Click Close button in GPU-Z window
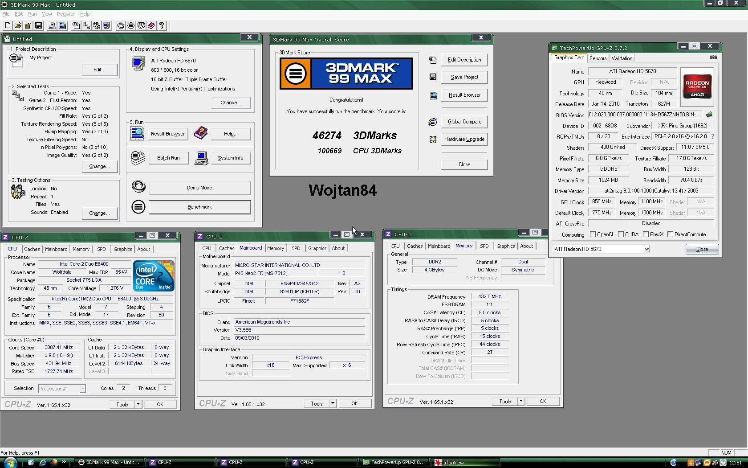 [x=702, y=249]
